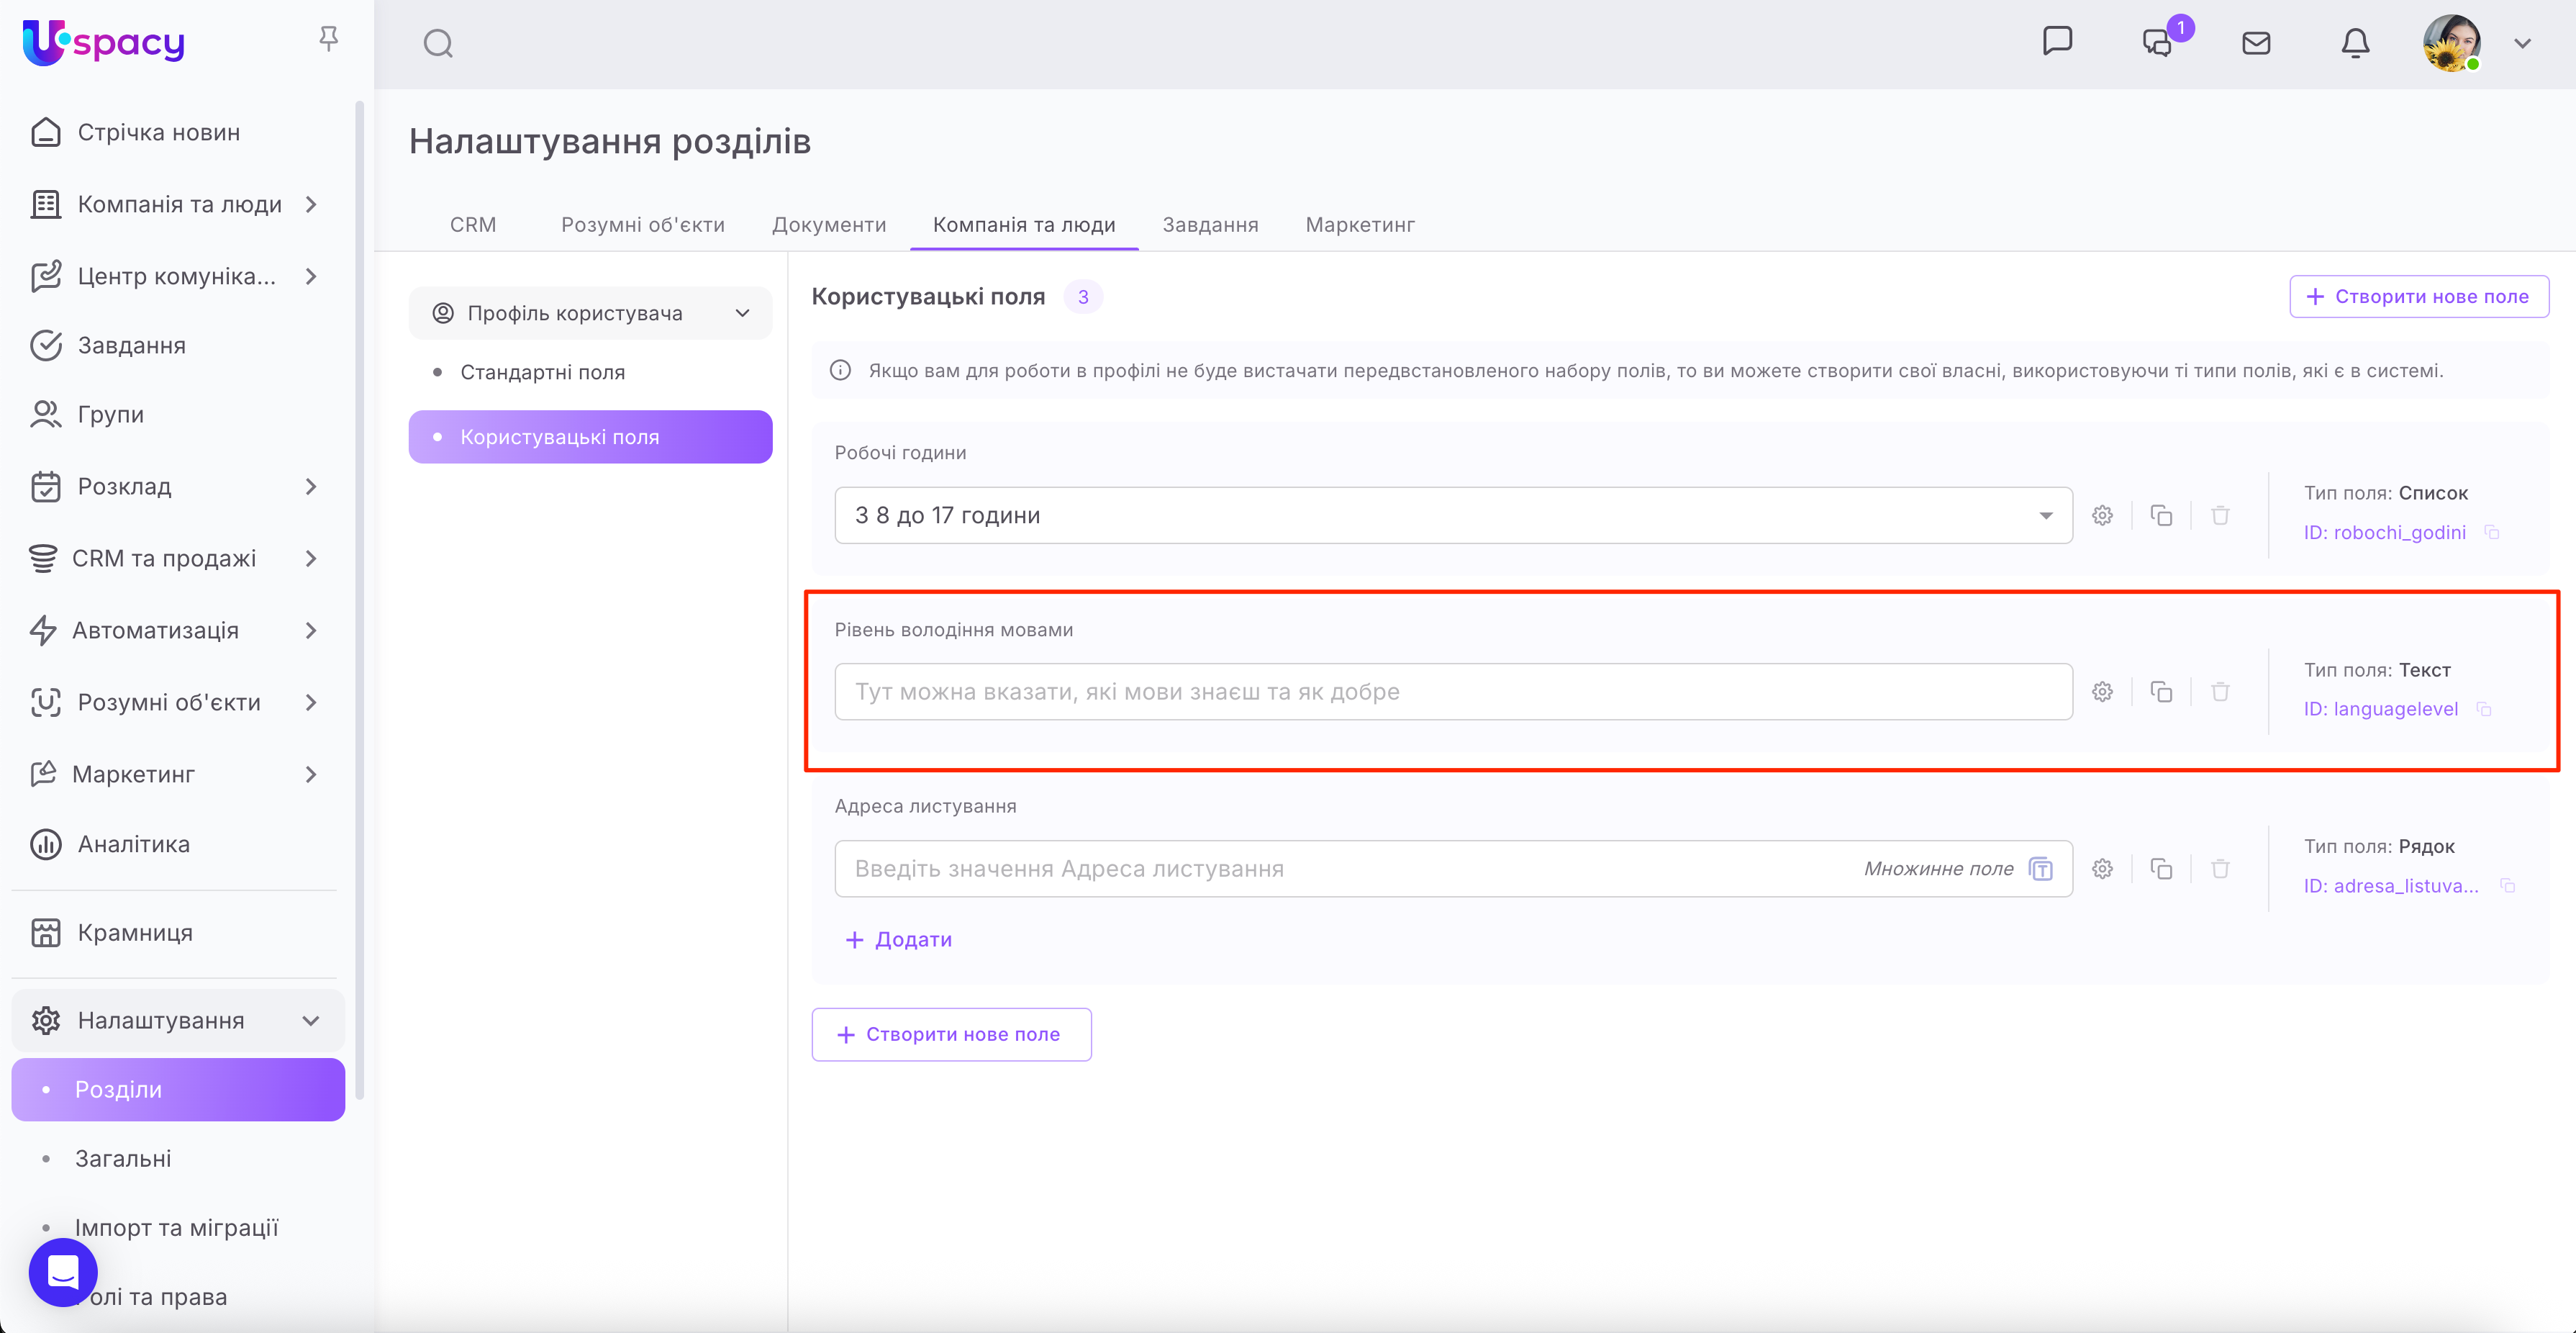Click bottom Створити нове поле button

(951, 1035)
